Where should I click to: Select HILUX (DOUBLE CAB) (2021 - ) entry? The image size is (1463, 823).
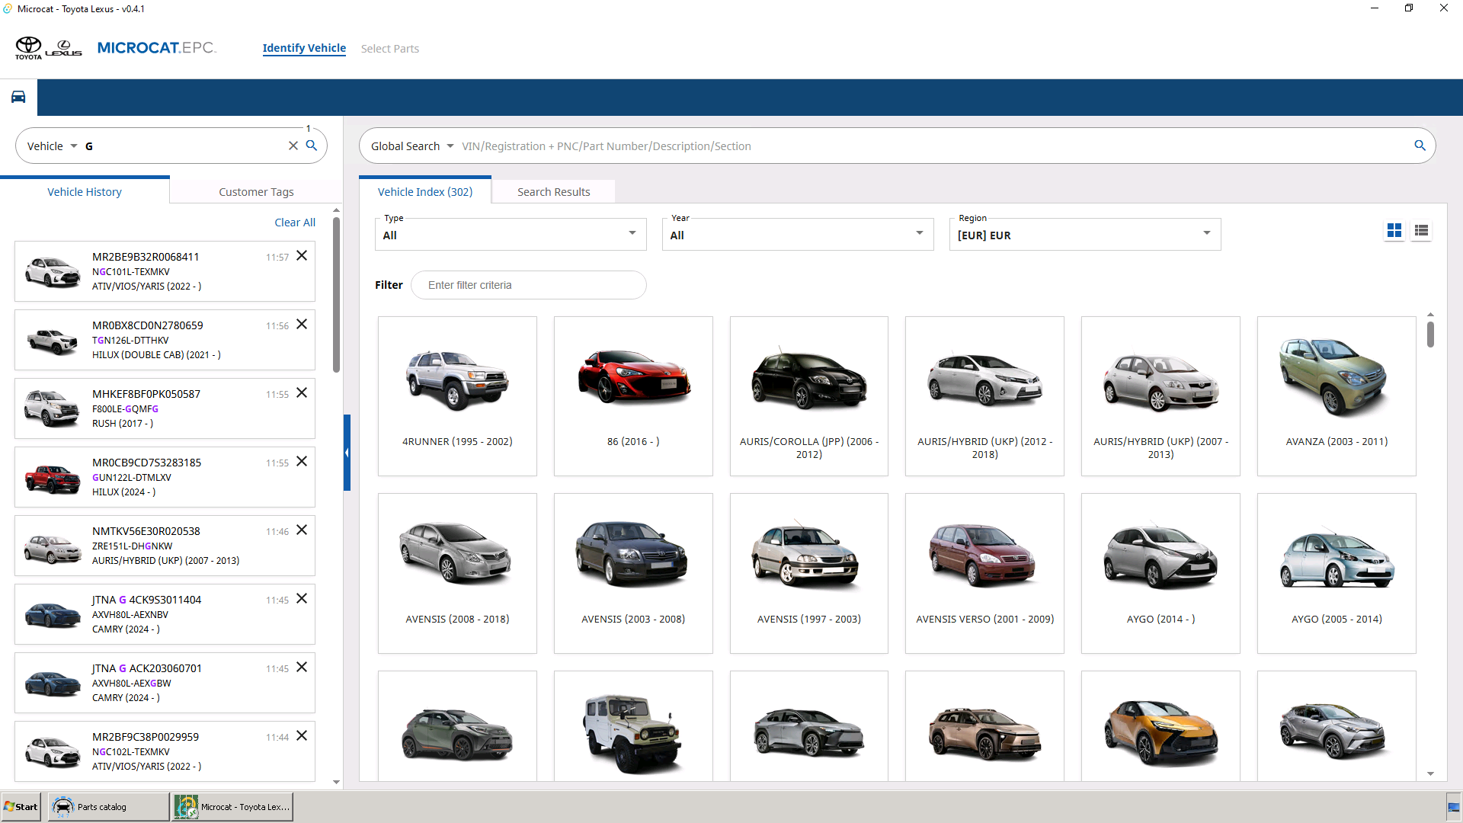[x=165, y=340]
